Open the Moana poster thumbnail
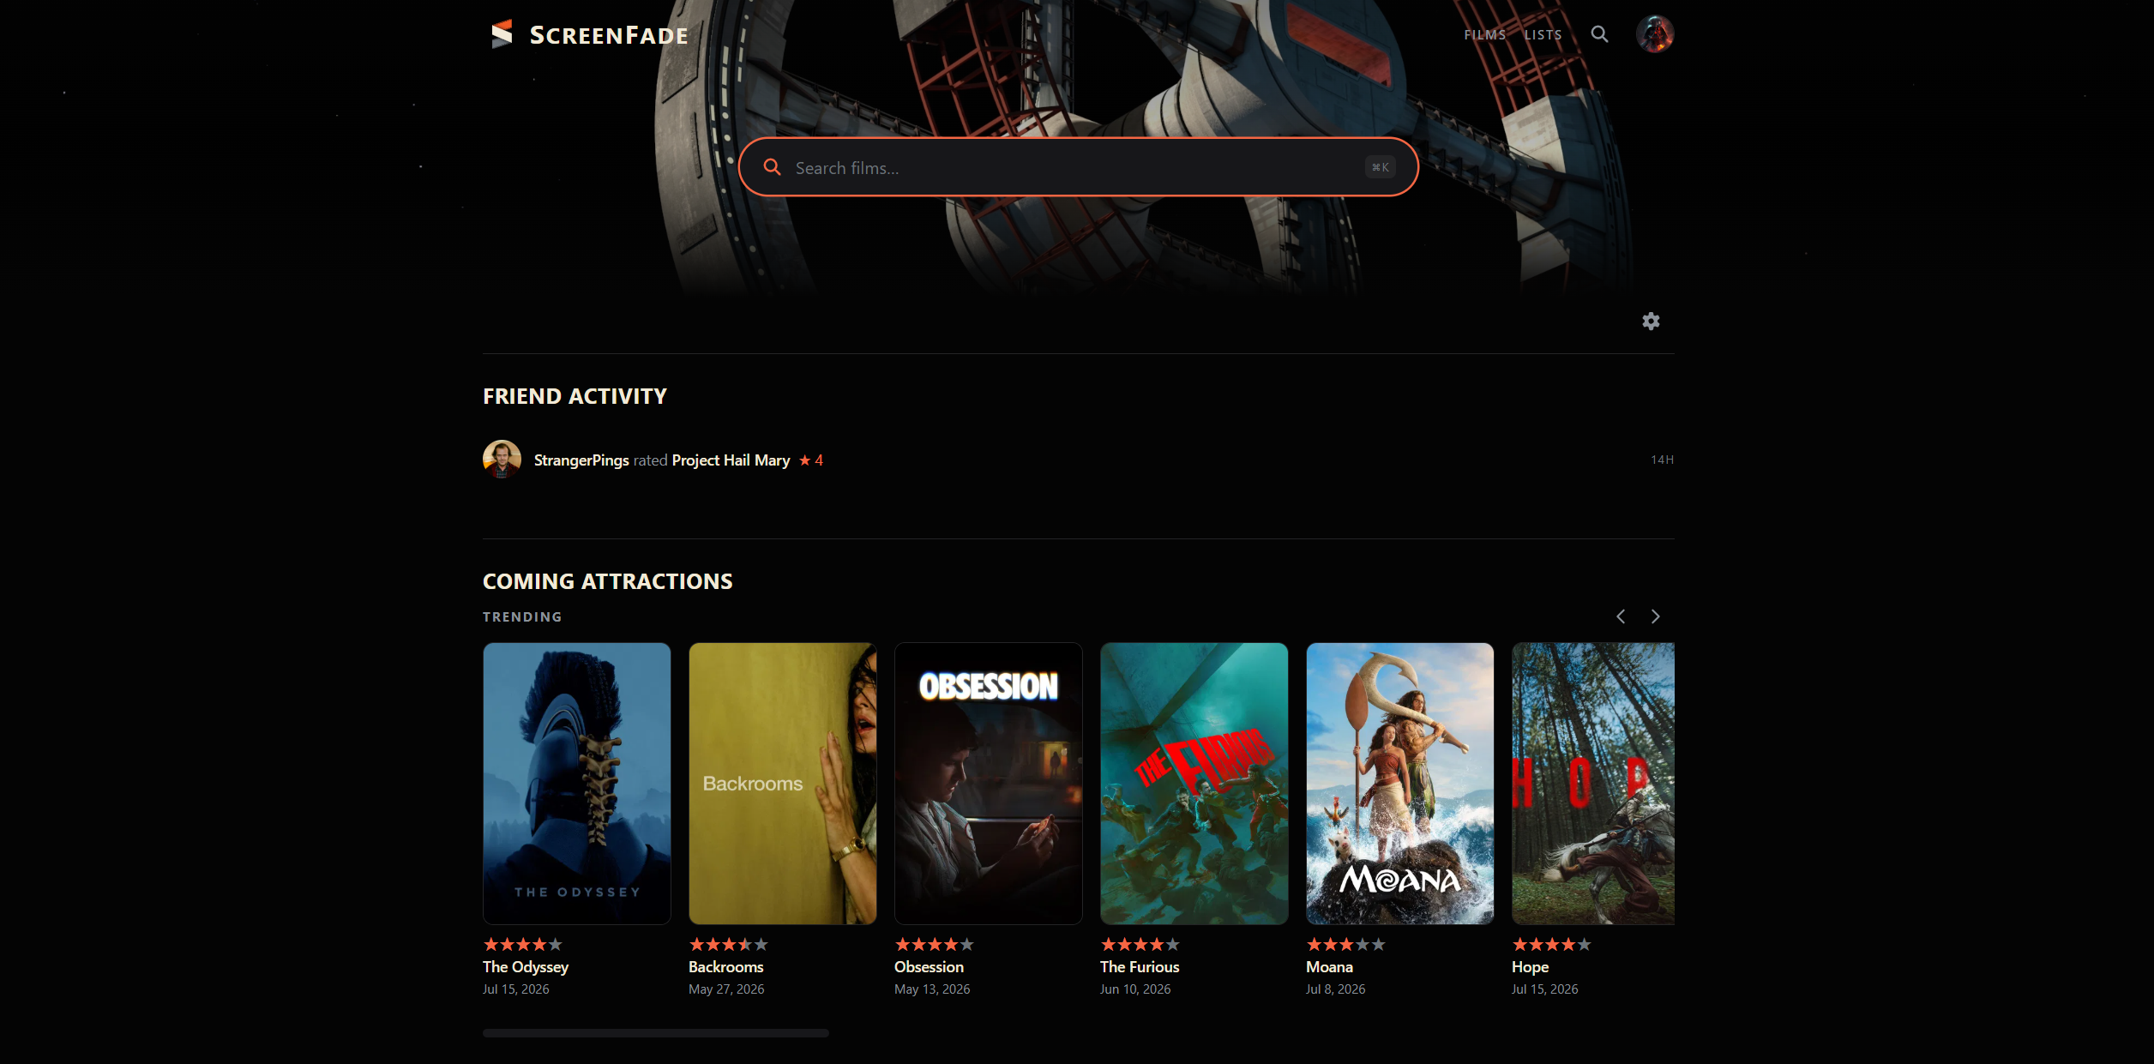Viewport: 2154px width, 1064px height. point(1399,784)
